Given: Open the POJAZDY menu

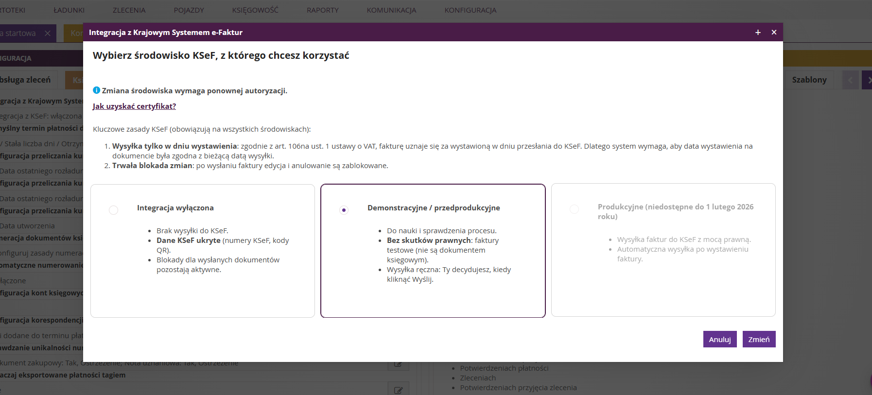Looking at the screenshot, I should point(189,10).
